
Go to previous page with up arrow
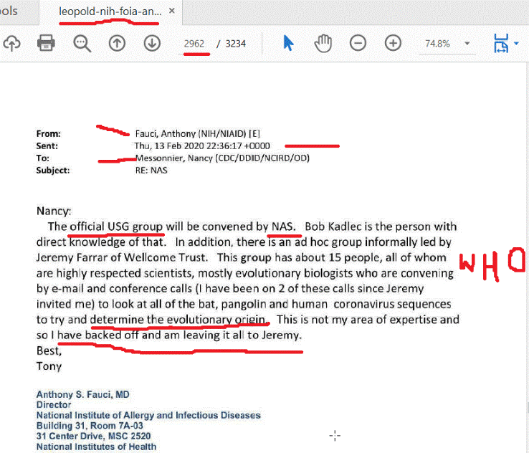pyautogui.click(x=117, y=43)
